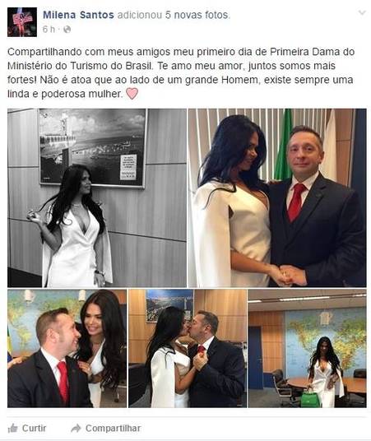Open photo of woman with green handbag
This screenshot has width=371, height=441.
coord(308,349)
